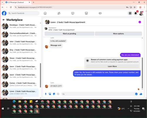Open the notifications bell icon
This screenshot has width=147, height=118.
(x=136, y=13)
